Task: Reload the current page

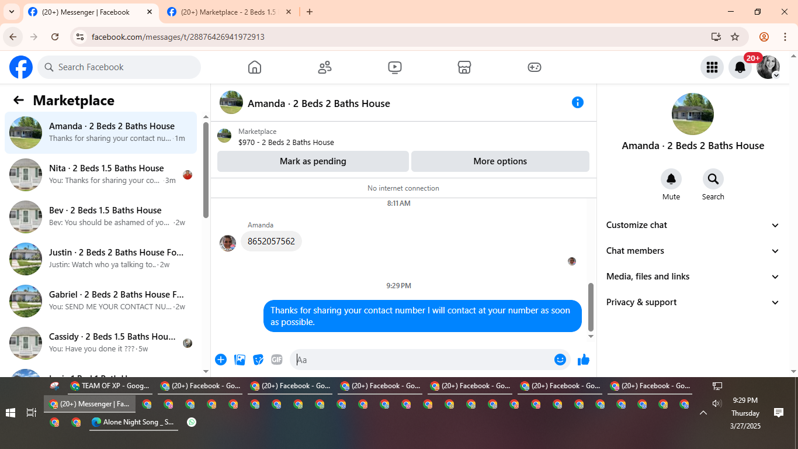Action: (x=55, y=37)
